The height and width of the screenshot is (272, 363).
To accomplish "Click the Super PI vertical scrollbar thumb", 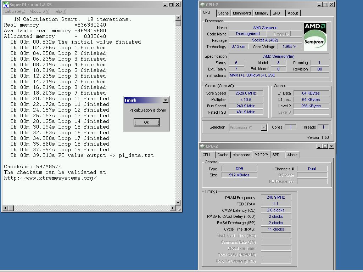I will [x=178, y=23].
